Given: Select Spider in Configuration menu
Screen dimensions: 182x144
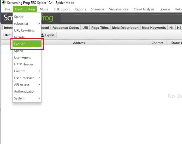Looking at the screenshot, I should pos(27,17).
